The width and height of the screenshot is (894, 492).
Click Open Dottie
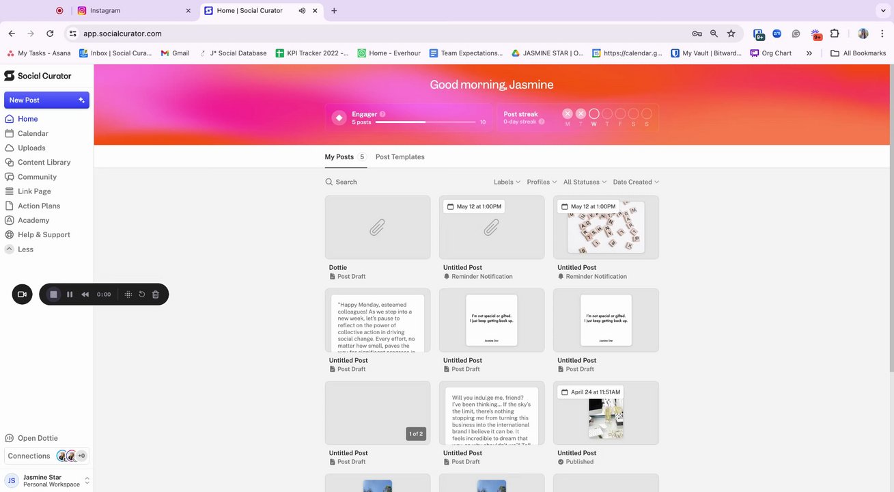[38, 438]
